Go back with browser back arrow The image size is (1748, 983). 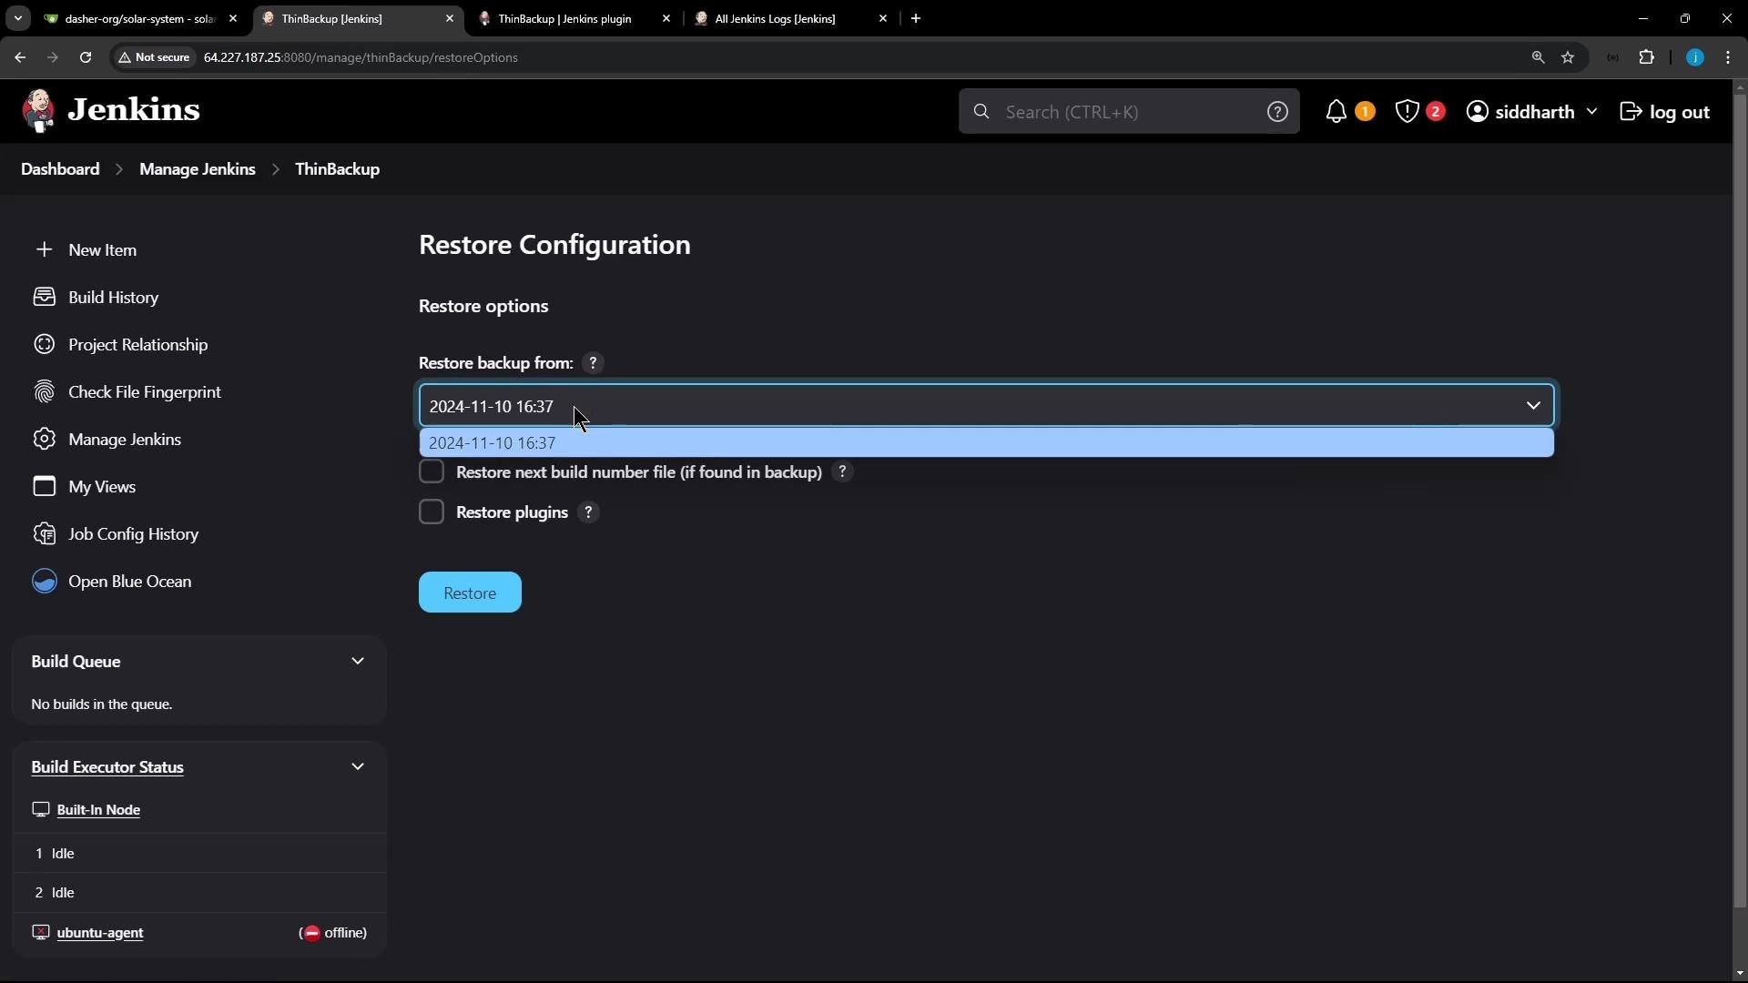point(20,57)
